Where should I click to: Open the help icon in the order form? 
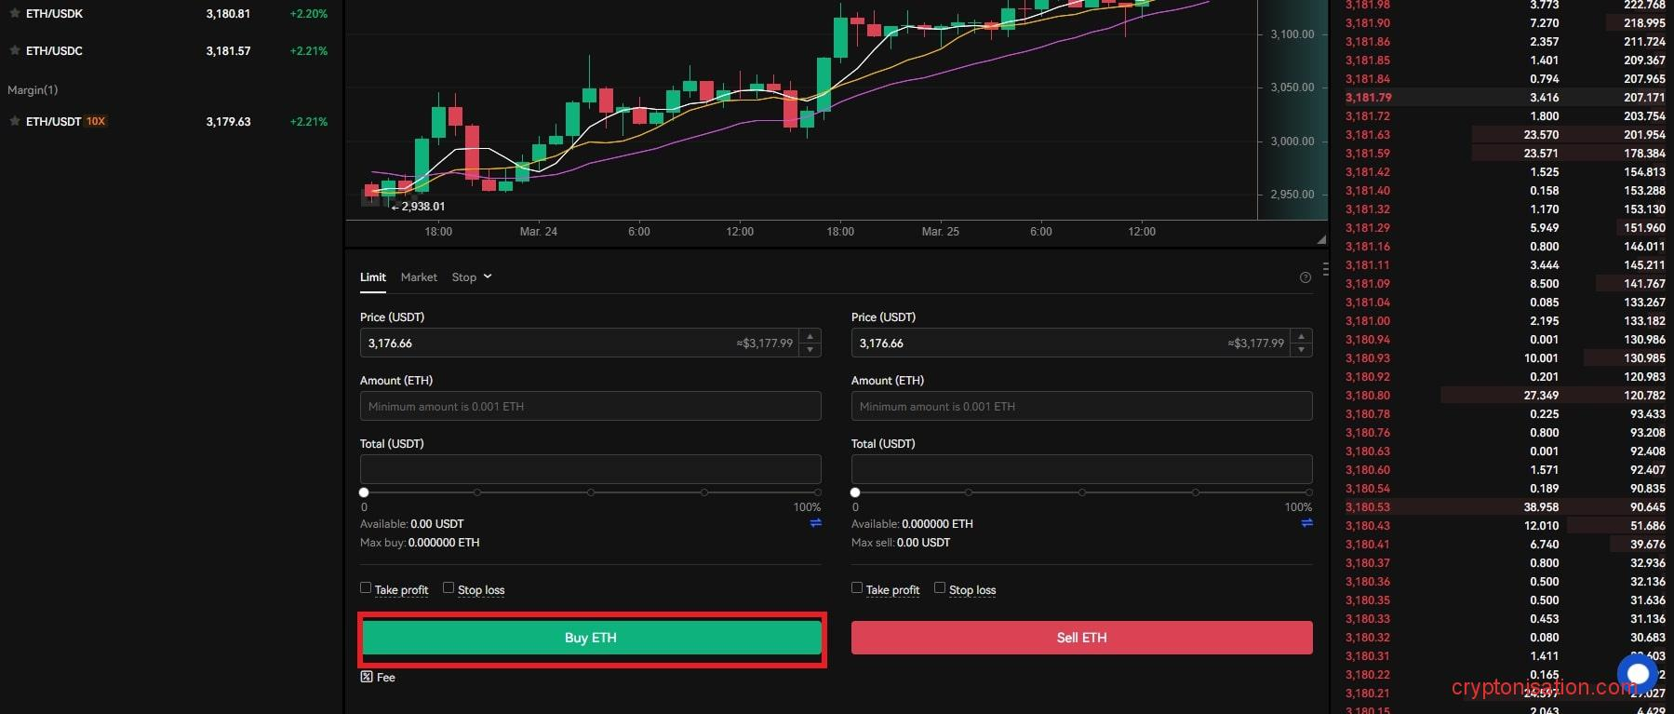[x=1305, y=277]
